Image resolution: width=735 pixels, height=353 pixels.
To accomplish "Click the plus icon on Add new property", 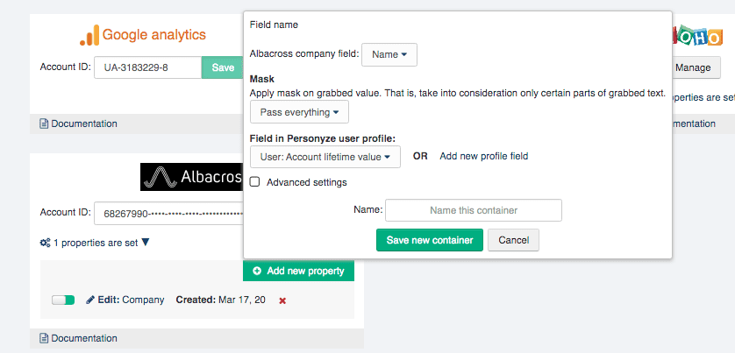I will pos(257,271).
